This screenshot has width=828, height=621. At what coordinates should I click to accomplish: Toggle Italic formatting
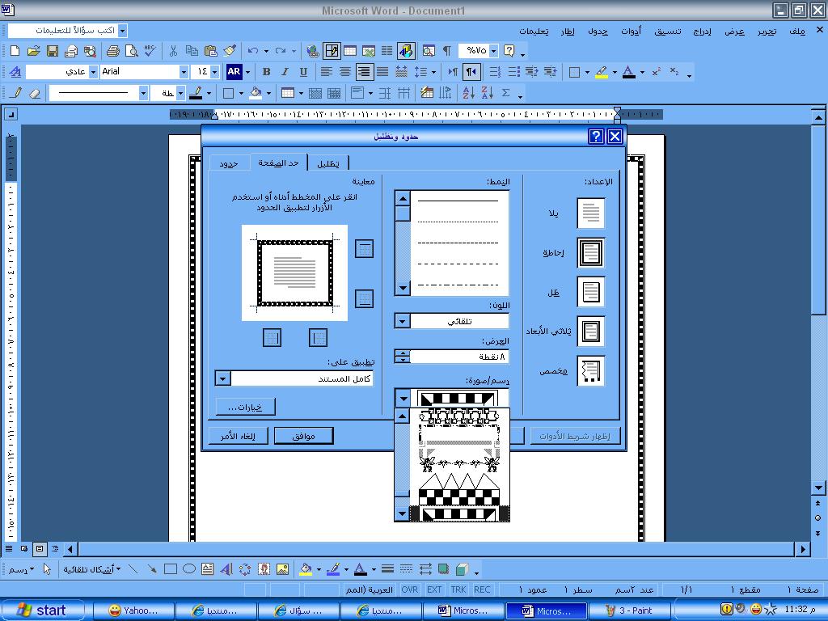coord(285,72)
